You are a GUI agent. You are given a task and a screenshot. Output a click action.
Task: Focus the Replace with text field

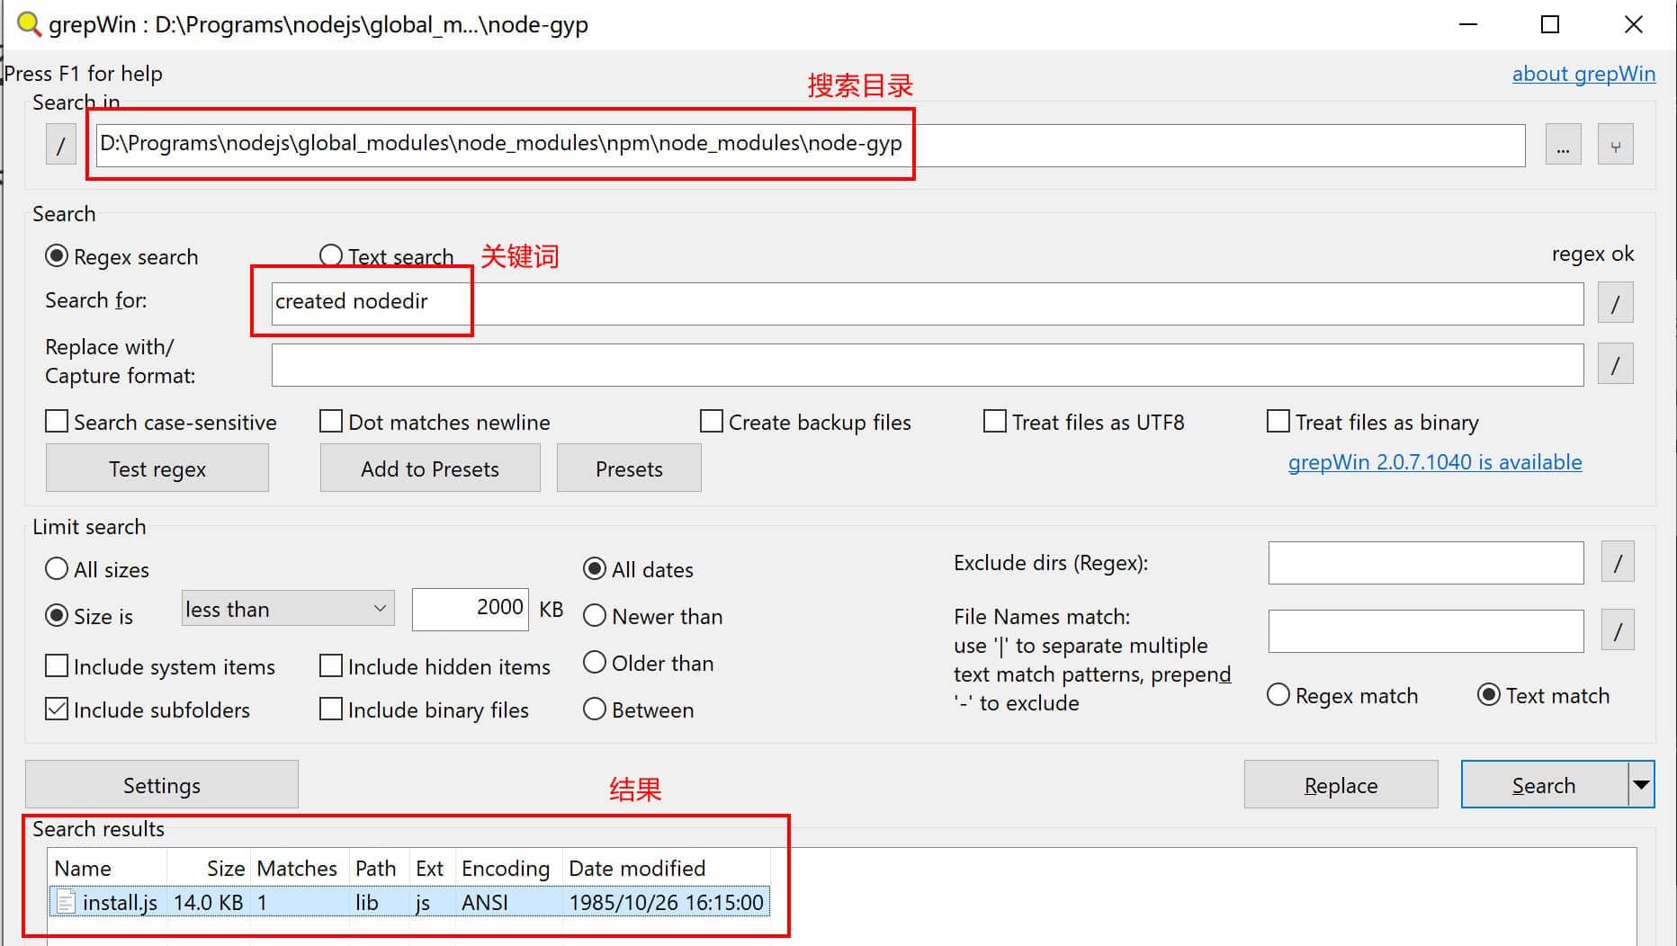click(928, 364)
